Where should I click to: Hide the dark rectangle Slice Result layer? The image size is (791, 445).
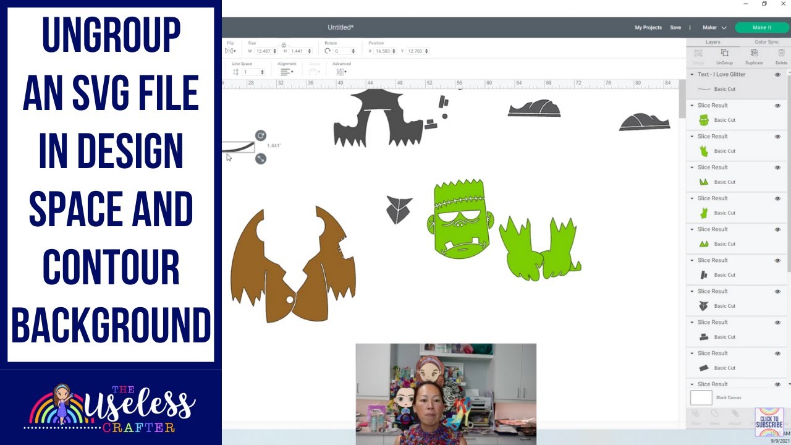point(777,353)
